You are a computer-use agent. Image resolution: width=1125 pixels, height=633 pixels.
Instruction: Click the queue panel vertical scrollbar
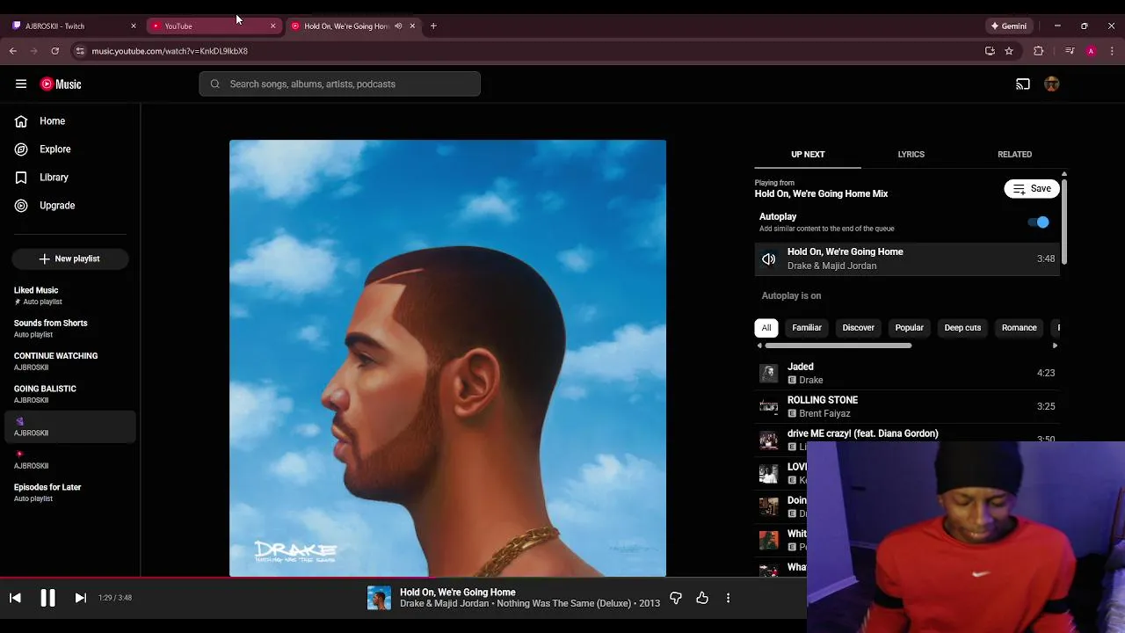point(1064,221)
